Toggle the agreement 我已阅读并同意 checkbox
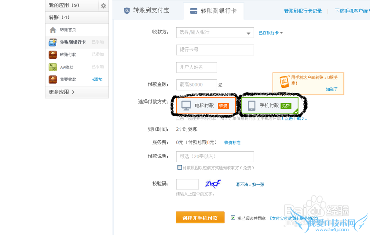 click(x=233, y=218)
